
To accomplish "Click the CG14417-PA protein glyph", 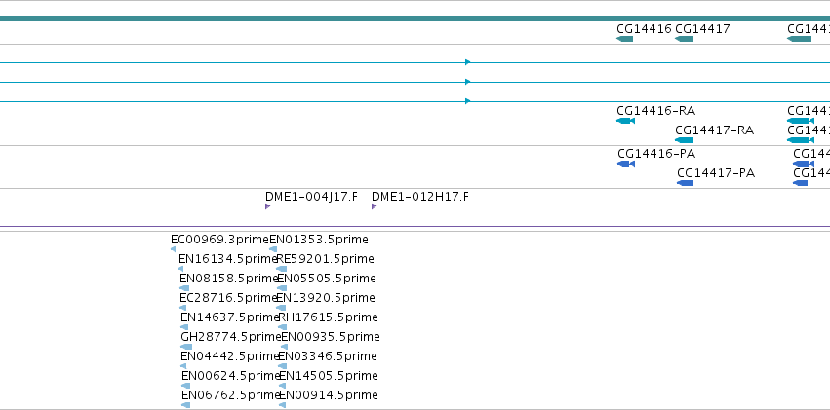I will click(685, 183).
